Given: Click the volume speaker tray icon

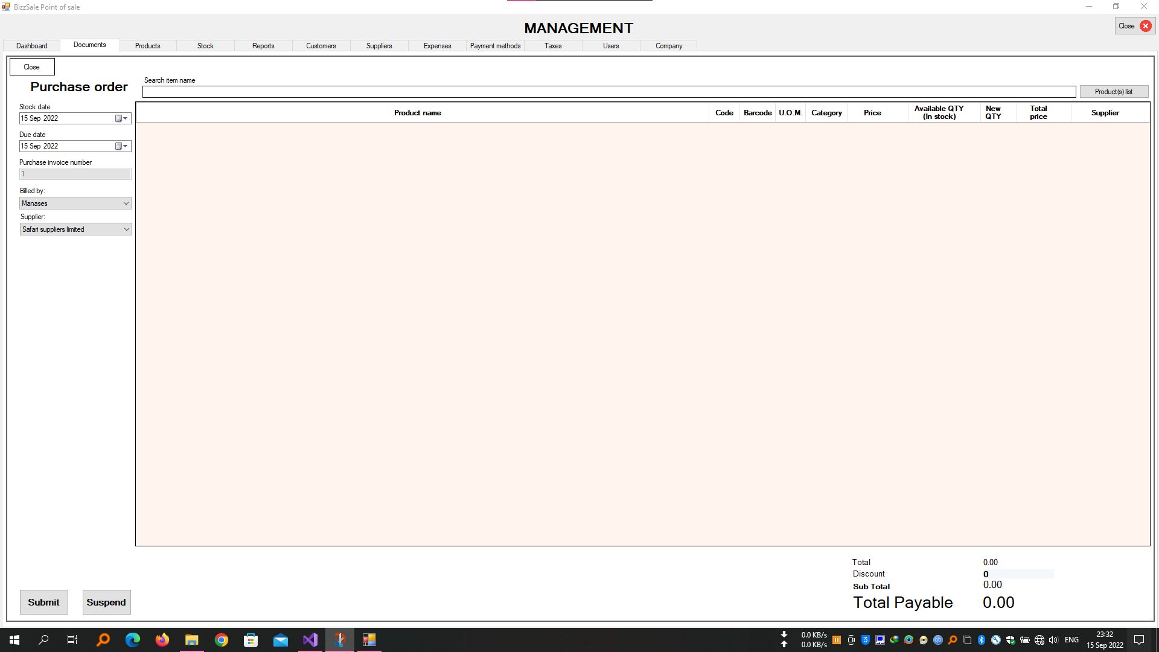Looking at the screenshot, I should click(1053, 640).
